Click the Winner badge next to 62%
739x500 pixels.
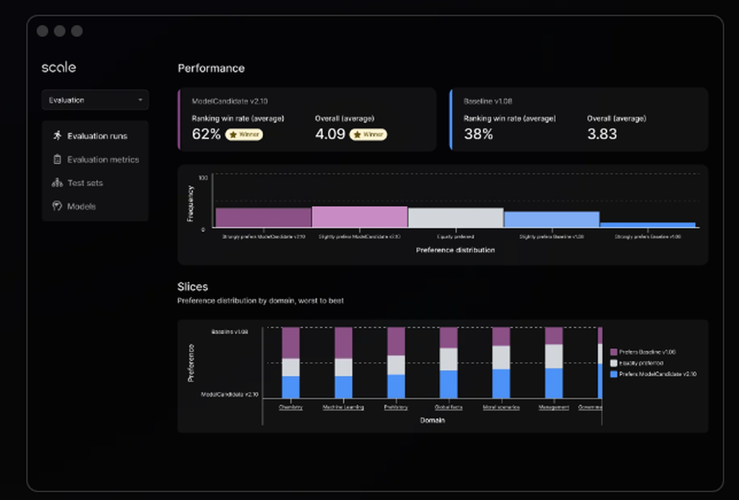[x=244, y=134]
